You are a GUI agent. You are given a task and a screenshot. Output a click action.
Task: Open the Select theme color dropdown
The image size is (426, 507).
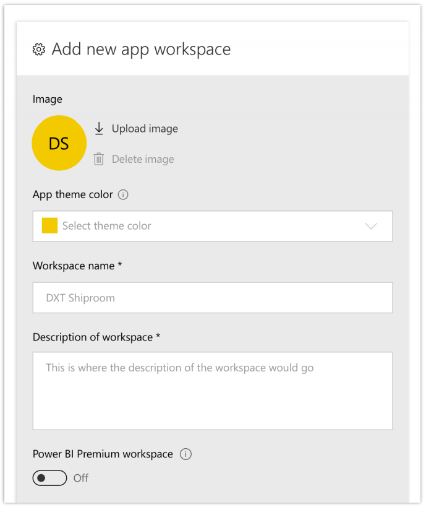pos(212,226)
